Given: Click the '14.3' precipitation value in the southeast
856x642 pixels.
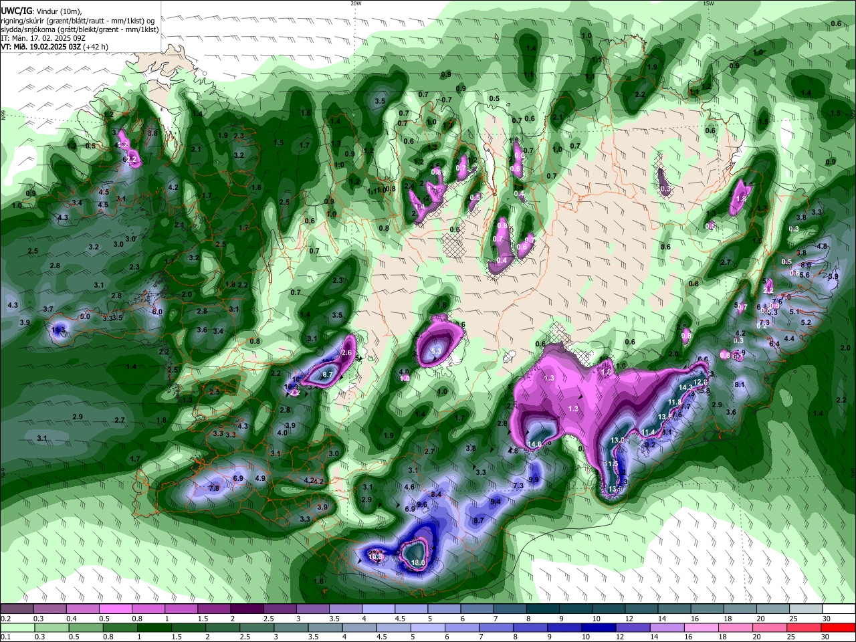Looking at the screenshot, I should (685, 387).
